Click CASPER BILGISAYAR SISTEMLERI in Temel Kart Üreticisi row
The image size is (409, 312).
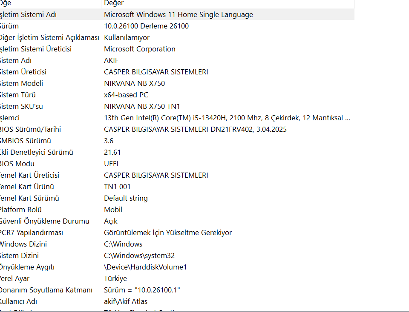156,175
